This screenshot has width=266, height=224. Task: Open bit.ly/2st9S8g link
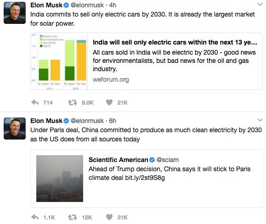(x=145, y=178)
